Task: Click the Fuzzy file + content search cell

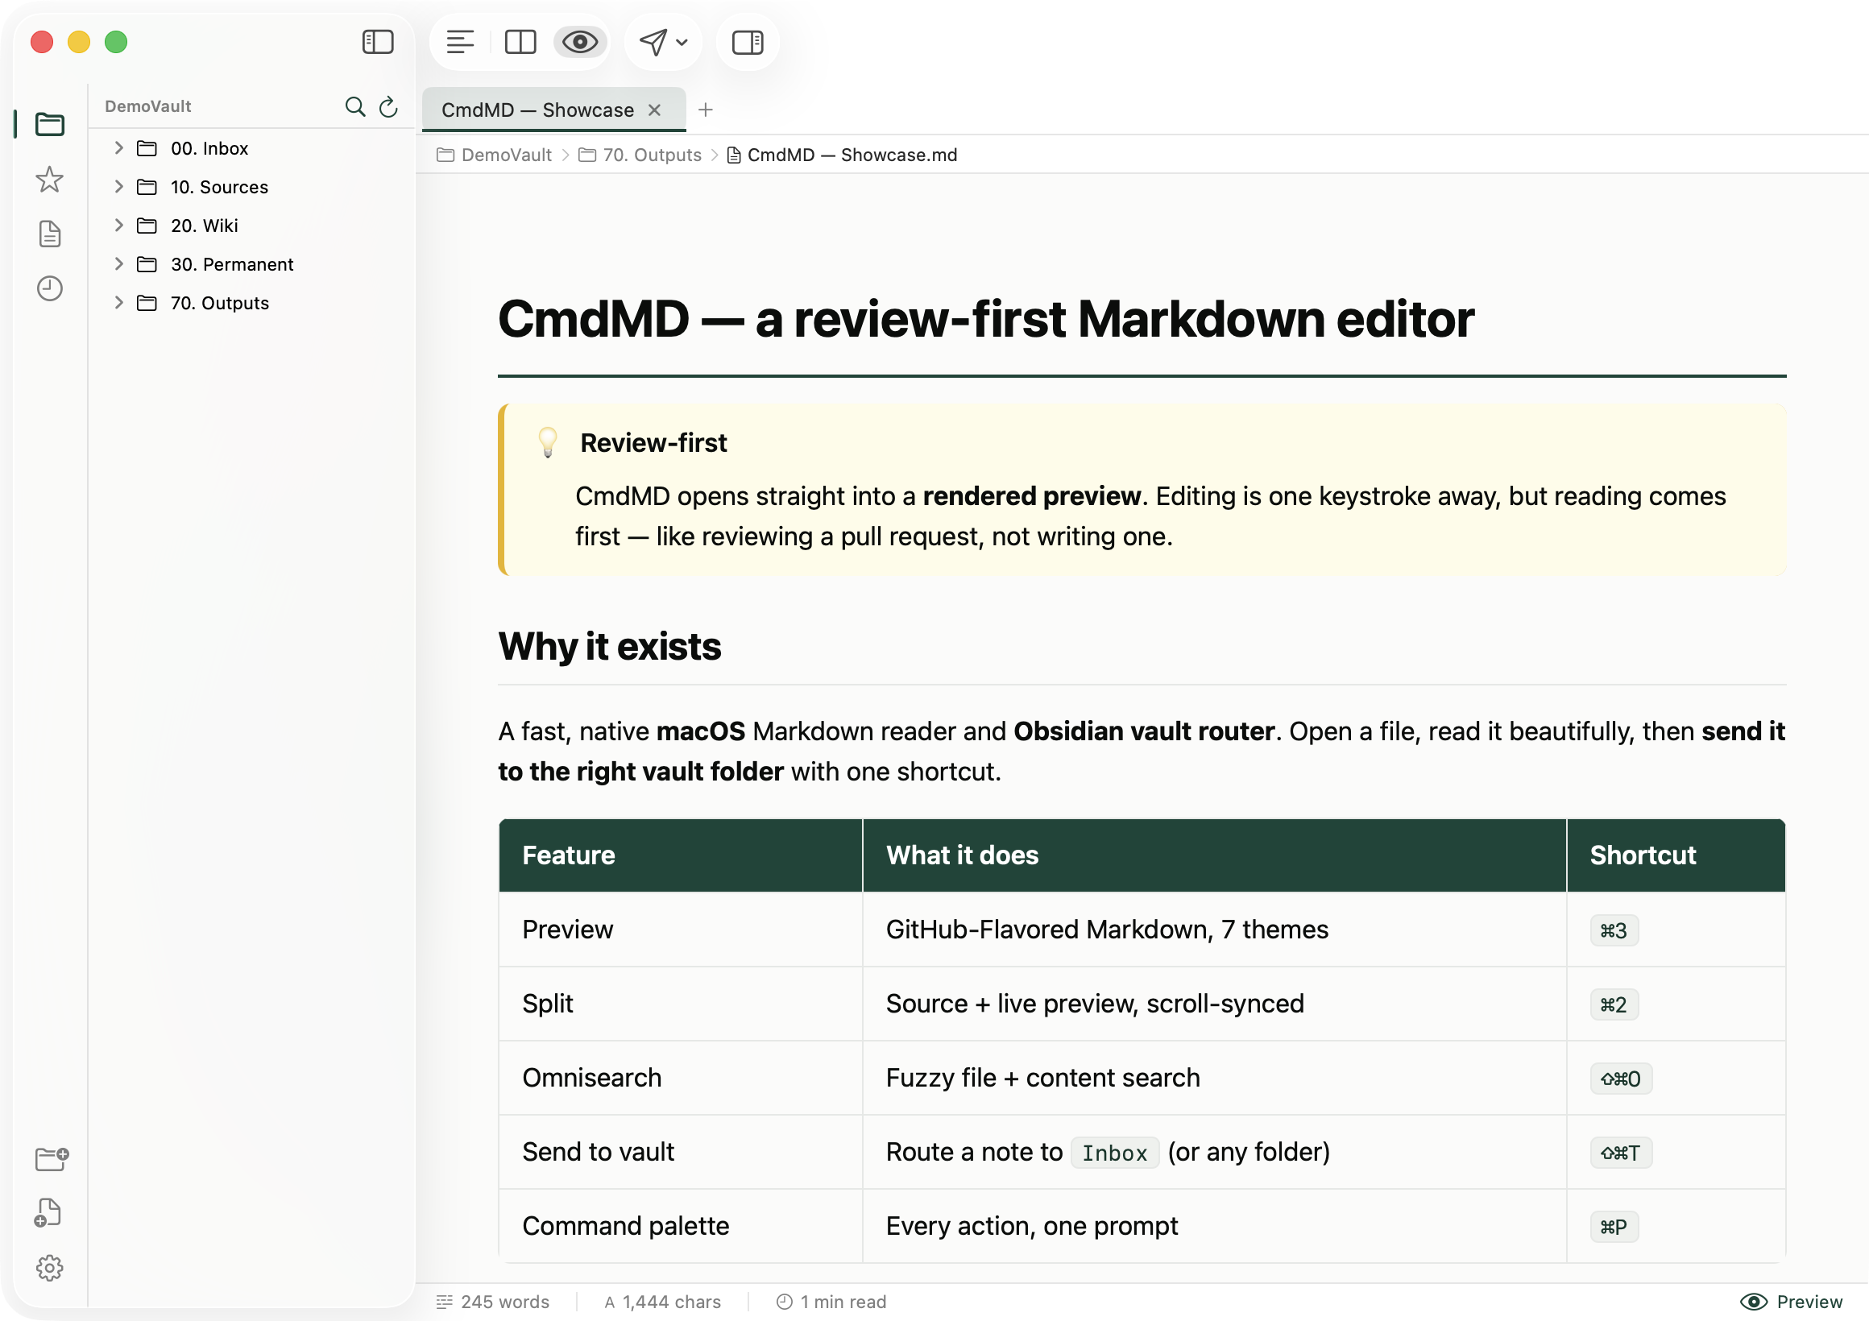Action: point(1215,1078)
